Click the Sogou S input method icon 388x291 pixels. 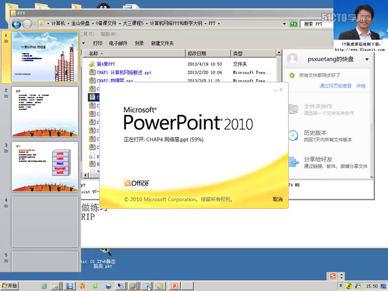[x=333, y=276]
